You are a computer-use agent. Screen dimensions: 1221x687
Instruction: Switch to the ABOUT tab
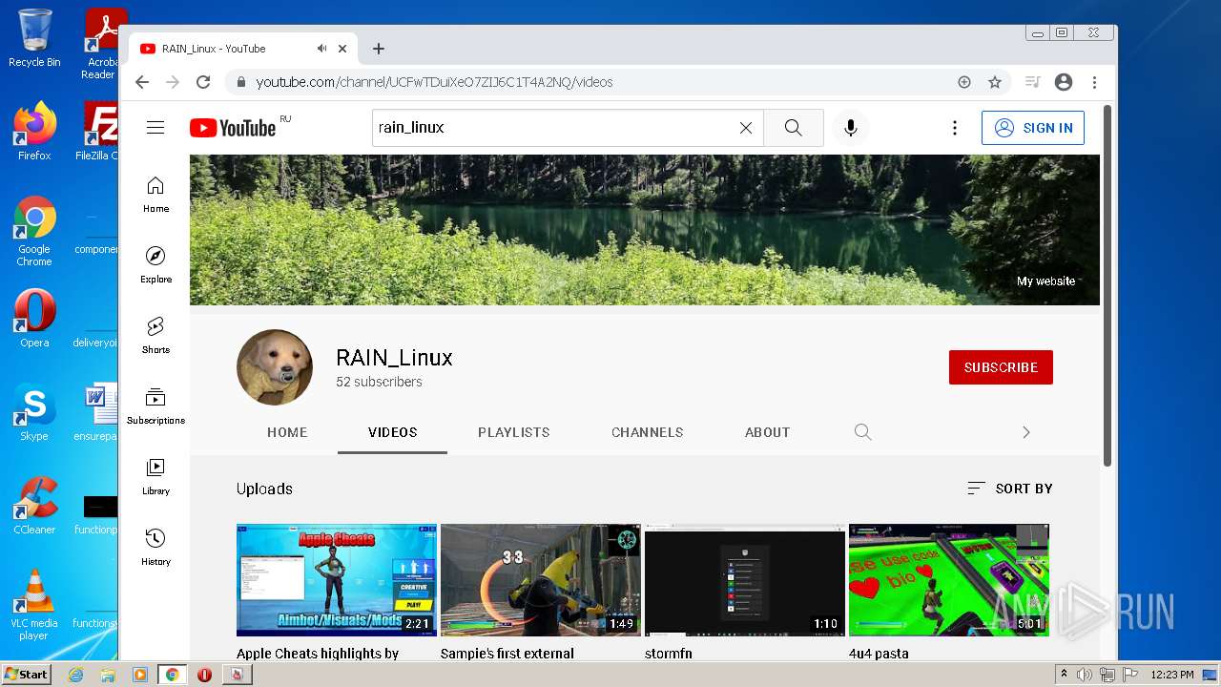pyautogui.click(x=768, y=432)
